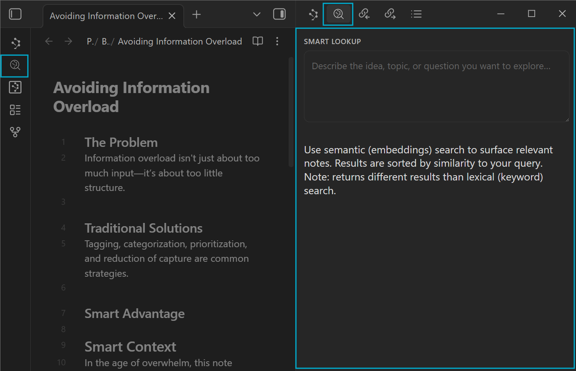Image resolution: width=576 pixels, height=371 pixels.
Task: Select the Smart Lookup tab in right panel
Action: coord(338,14)
